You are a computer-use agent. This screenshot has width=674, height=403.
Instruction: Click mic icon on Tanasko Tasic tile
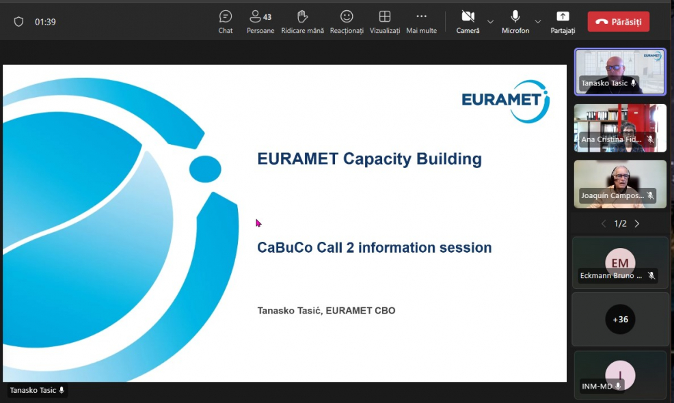(633, 83)
